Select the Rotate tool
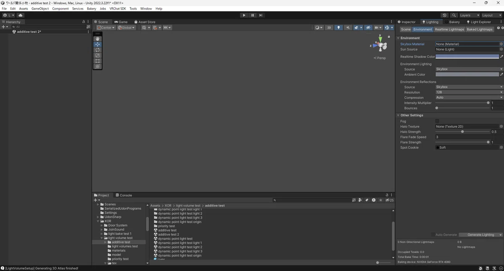The height and width of the screenshot is (271, 504). [x=97, y=50]
